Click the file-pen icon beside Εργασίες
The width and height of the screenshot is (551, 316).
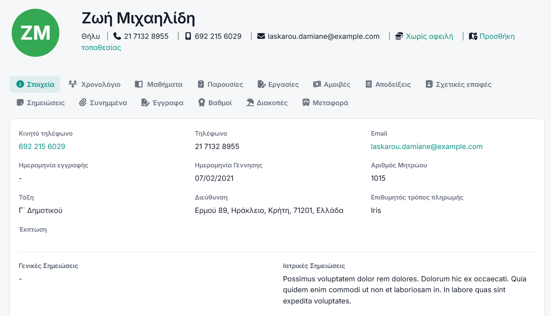tap(262, 84)
